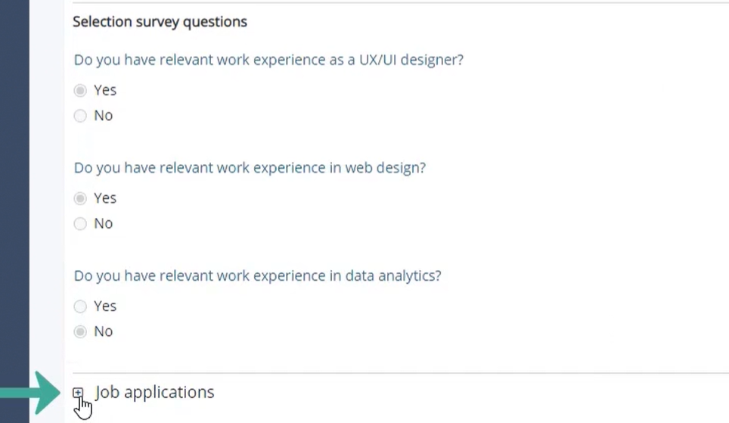
Task: Expand Job applications with the plus icon
Action: (x=78, y=393)
